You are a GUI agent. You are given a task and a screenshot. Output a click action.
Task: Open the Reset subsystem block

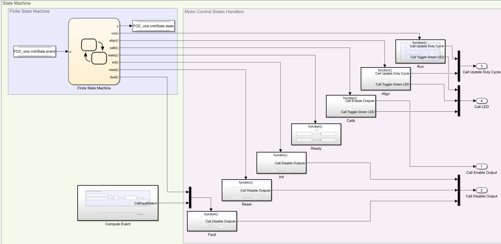[247, 190]
